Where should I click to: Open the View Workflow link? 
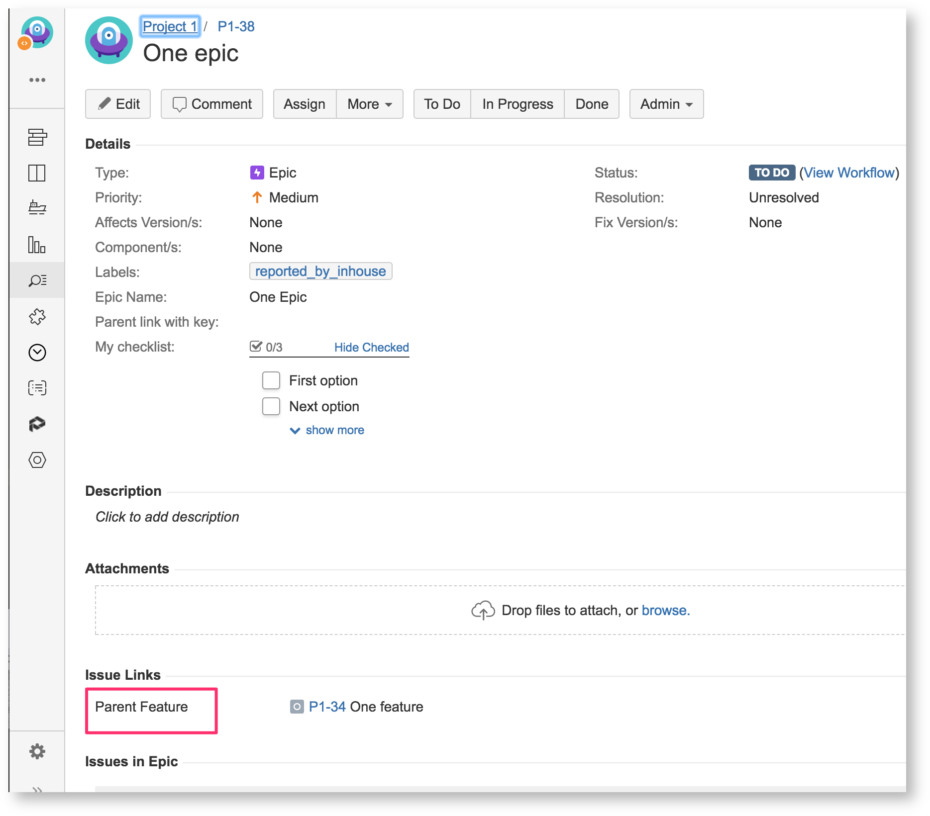849,173
